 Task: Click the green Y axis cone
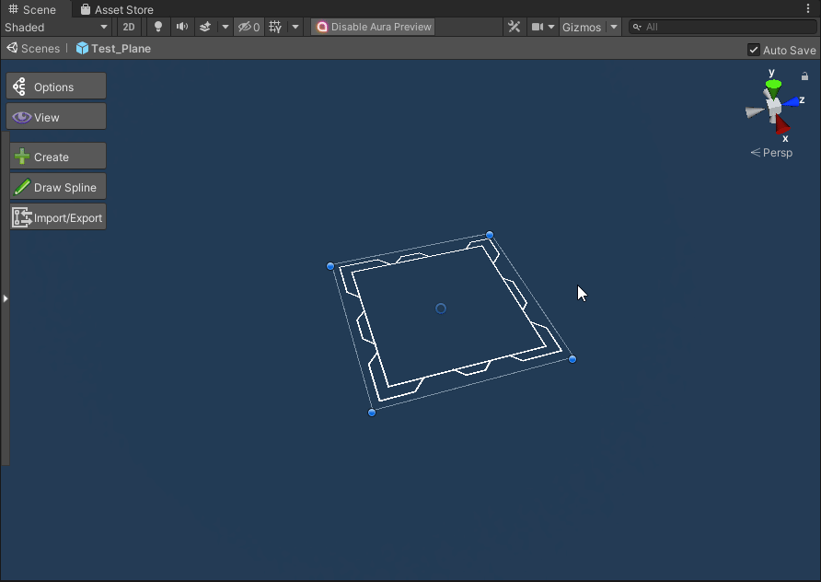[773, 88]
